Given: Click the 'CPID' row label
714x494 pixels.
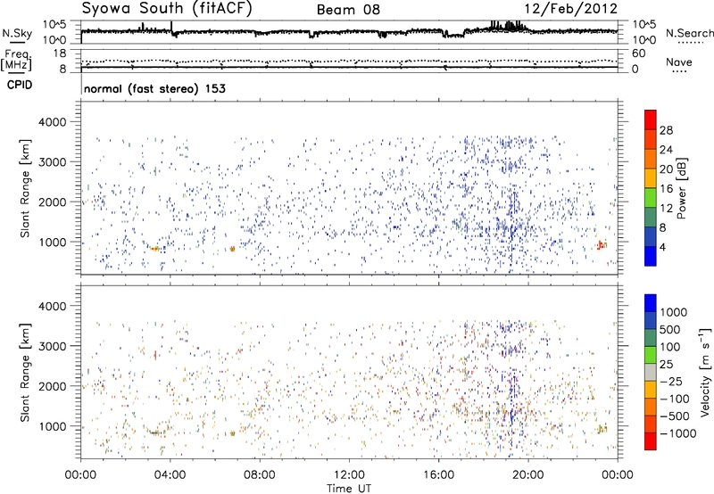Looking at the screenshot, I should pyautogui.click(x=20, y=85).
